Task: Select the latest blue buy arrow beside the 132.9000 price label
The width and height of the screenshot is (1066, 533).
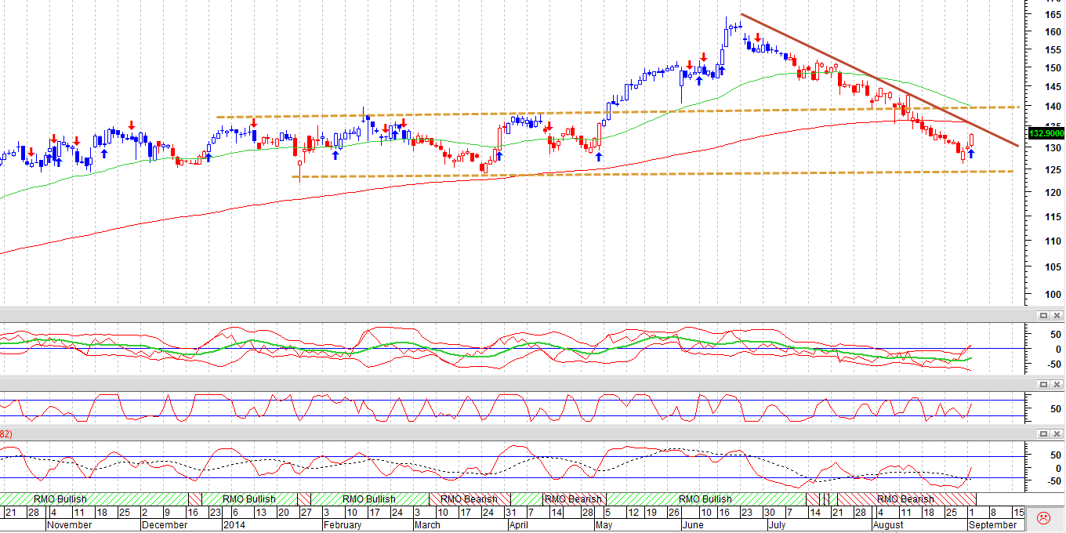Action: (x=971, y=154)
